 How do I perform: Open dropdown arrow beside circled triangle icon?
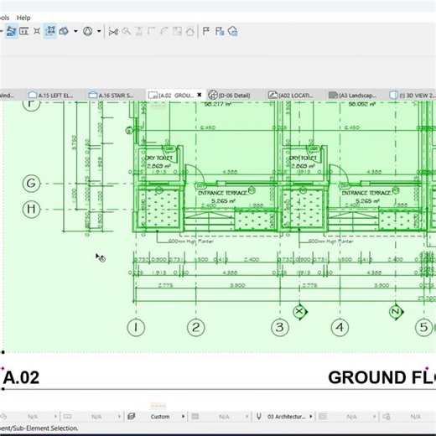point(99,31)
